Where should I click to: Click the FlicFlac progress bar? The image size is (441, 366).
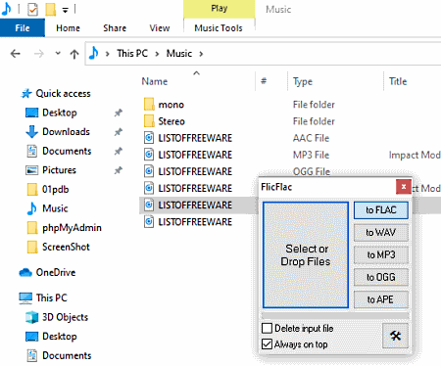[335, 316]
